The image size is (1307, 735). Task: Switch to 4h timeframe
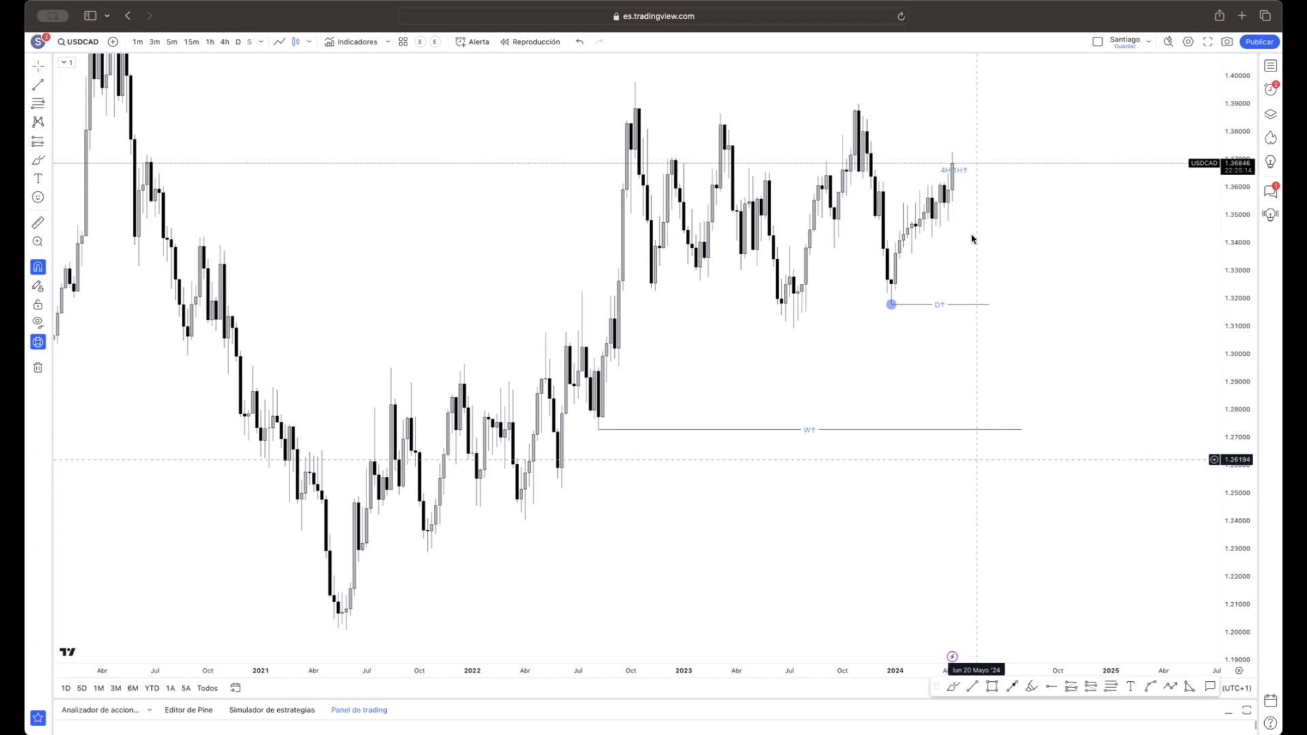click(x=225, y=42)
